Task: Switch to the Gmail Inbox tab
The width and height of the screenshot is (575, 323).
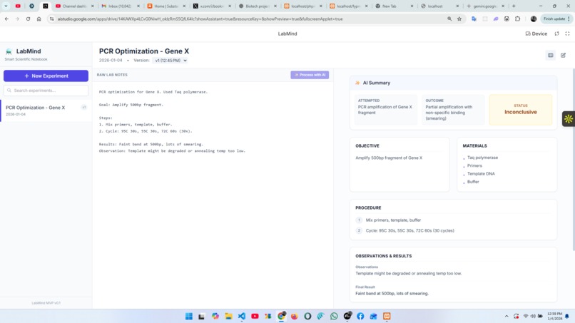Action: (120, 6)
